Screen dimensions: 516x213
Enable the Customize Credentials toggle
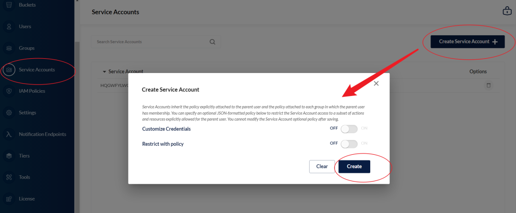pos(349,129)
